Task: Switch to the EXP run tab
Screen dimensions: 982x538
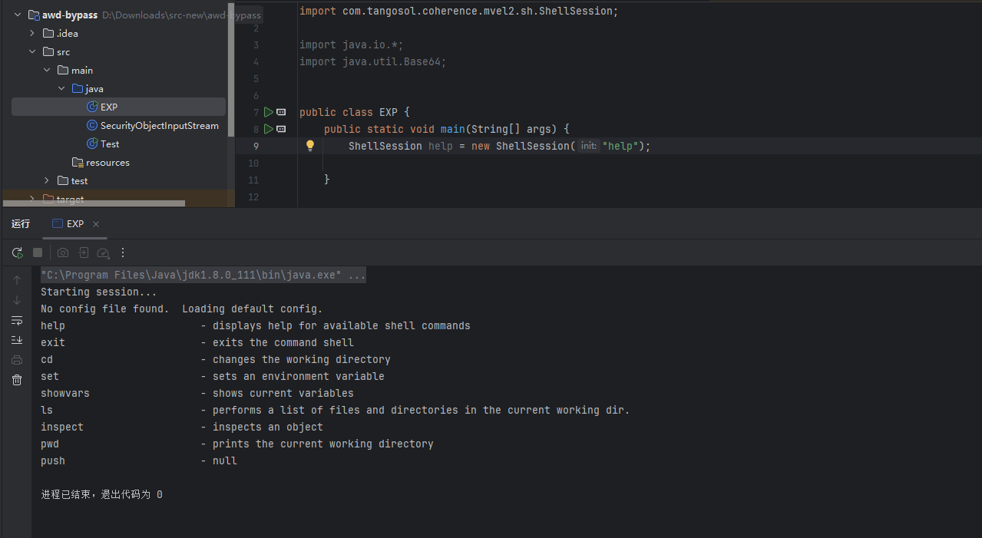Action: click(68, 224)
